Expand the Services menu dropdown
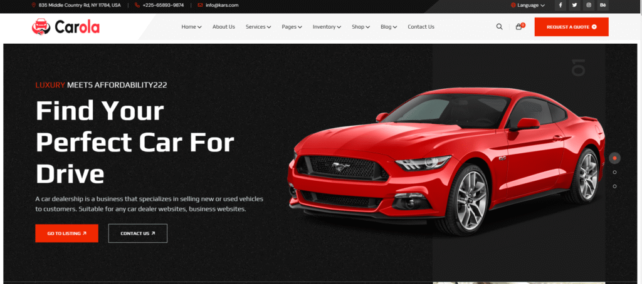 (258, 27)
